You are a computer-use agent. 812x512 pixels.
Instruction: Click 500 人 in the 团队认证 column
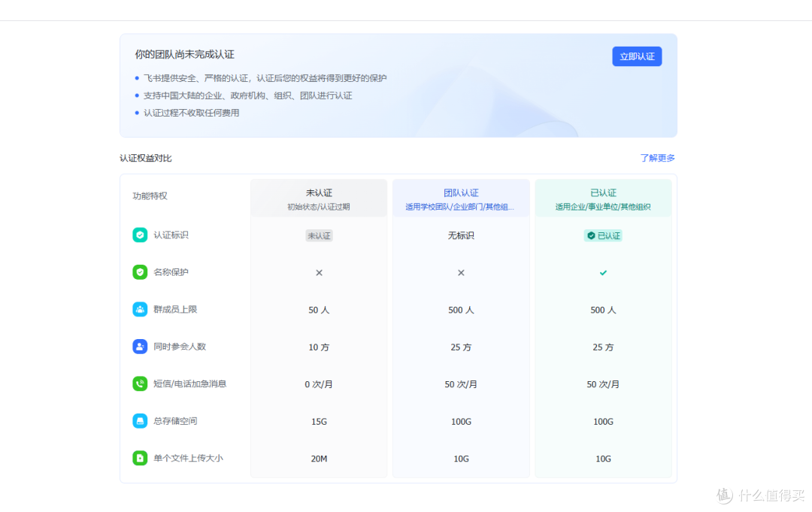pos(461,310)
